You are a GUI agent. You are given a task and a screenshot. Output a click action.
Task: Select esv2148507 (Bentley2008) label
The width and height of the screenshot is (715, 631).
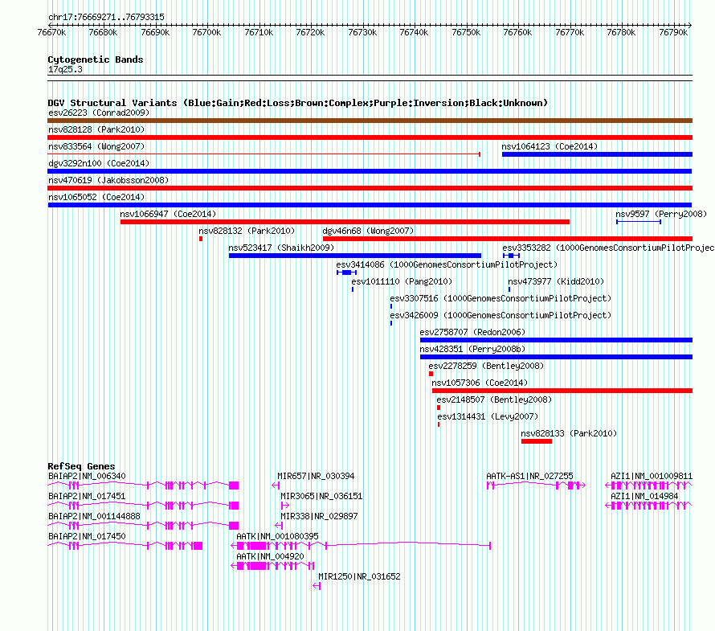click(494, 399)
